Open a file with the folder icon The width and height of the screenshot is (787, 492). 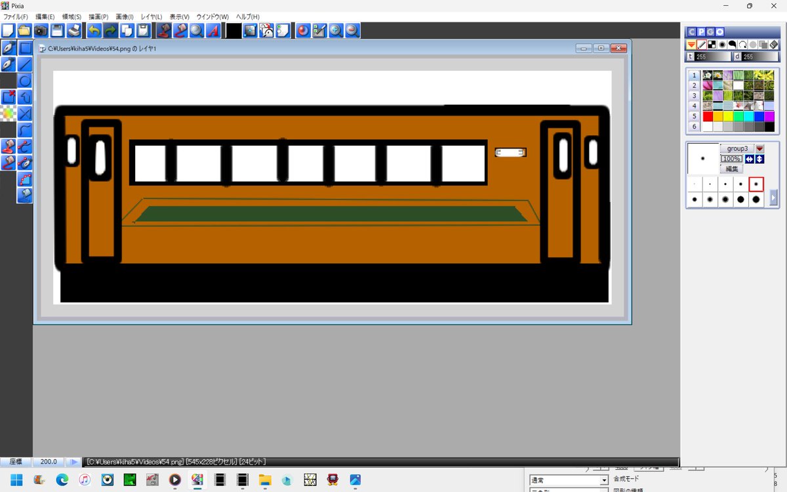pos(24,30)
